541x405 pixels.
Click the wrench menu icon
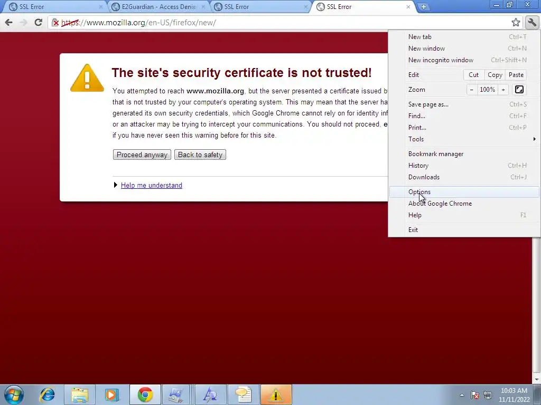point(532,23)
